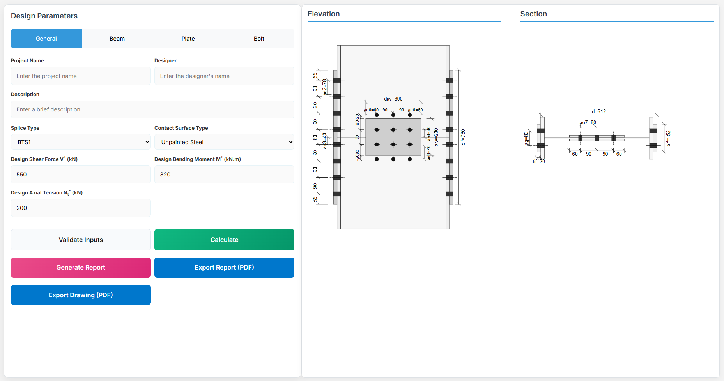
Task: Click the diw=300 dimension label
Action: click(393, 99)
